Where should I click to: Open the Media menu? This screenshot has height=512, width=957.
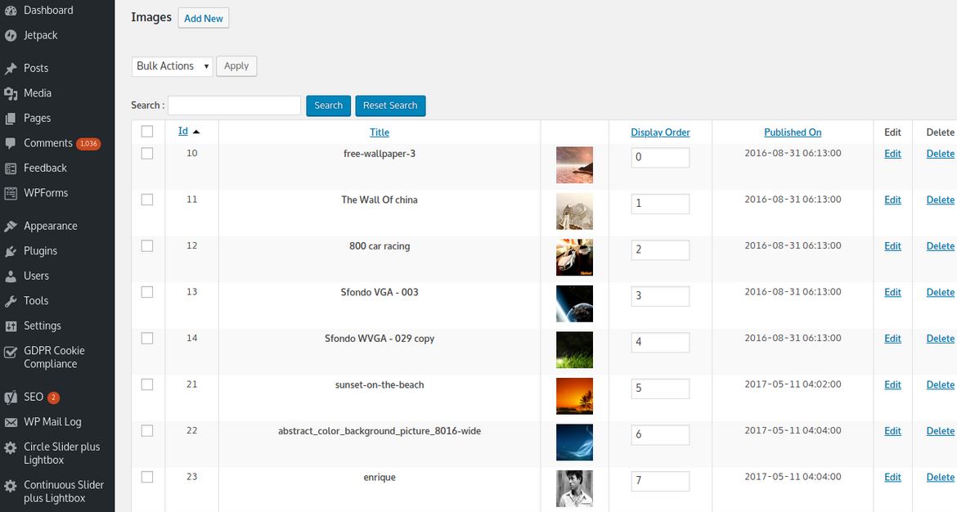pos(38,93)
